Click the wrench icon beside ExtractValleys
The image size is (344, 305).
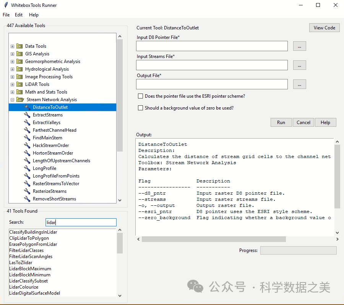[27, 123]
